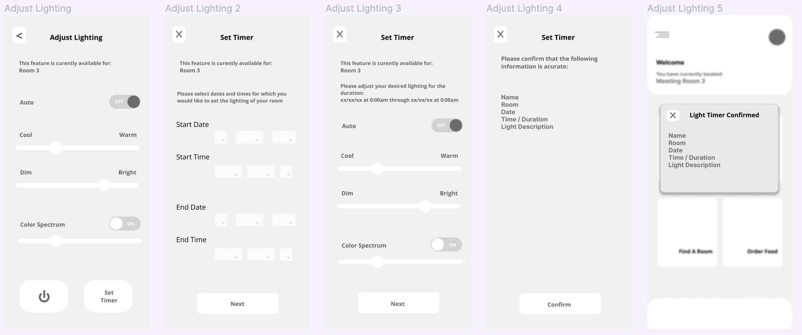
Task: Close the Set Timer date selection screen
Action: click(179, 34)
